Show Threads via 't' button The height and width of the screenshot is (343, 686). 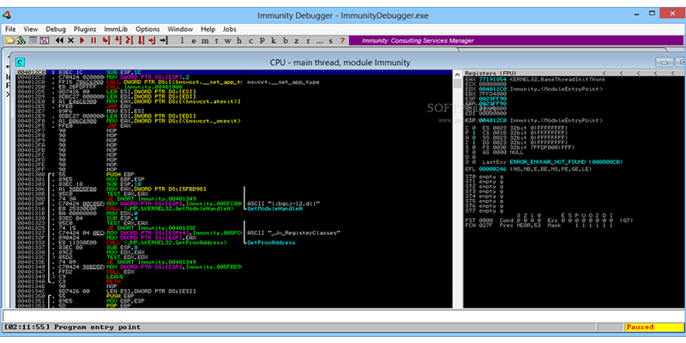click(216, 41)
